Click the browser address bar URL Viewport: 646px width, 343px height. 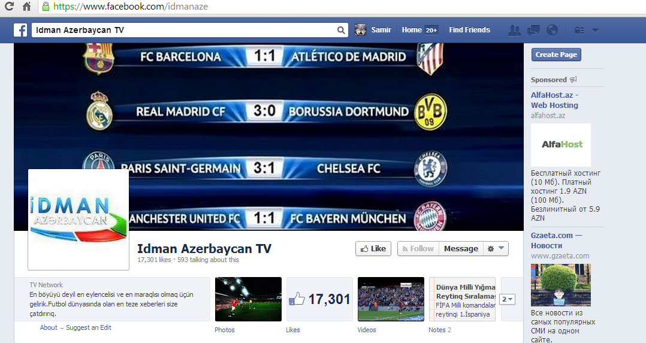click(x=131, y=6)
